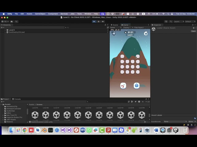The image size is (197, 147).
Task: Open the Inspector tab
Action: pos(156,25)
